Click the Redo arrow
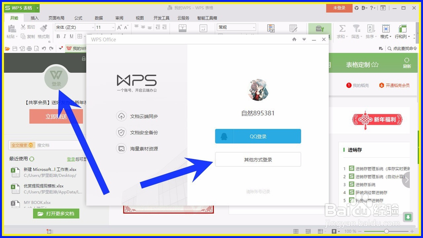This screenshot has height=238, width=423. coord(51,49)
